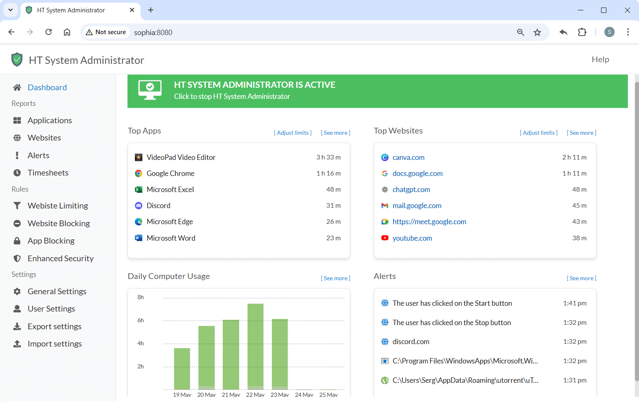Screen dimensions: 639x403
Task: Click the Google Chrome app icon in Top Apps
Action: pos(139,173)
